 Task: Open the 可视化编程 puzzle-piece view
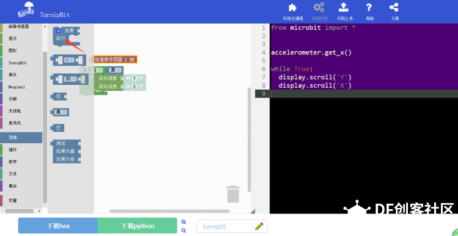coord(293,12)
